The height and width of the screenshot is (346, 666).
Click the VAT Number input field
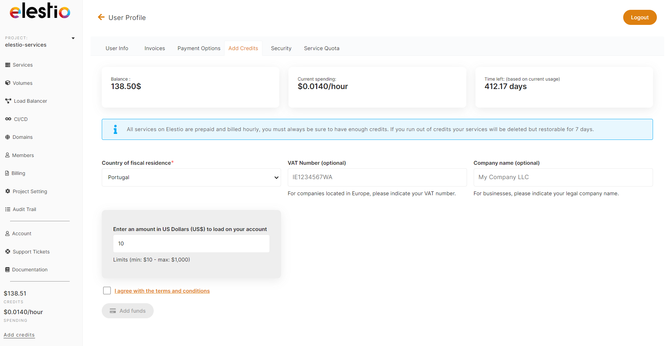pyautogui.click(x=377, y=177)
